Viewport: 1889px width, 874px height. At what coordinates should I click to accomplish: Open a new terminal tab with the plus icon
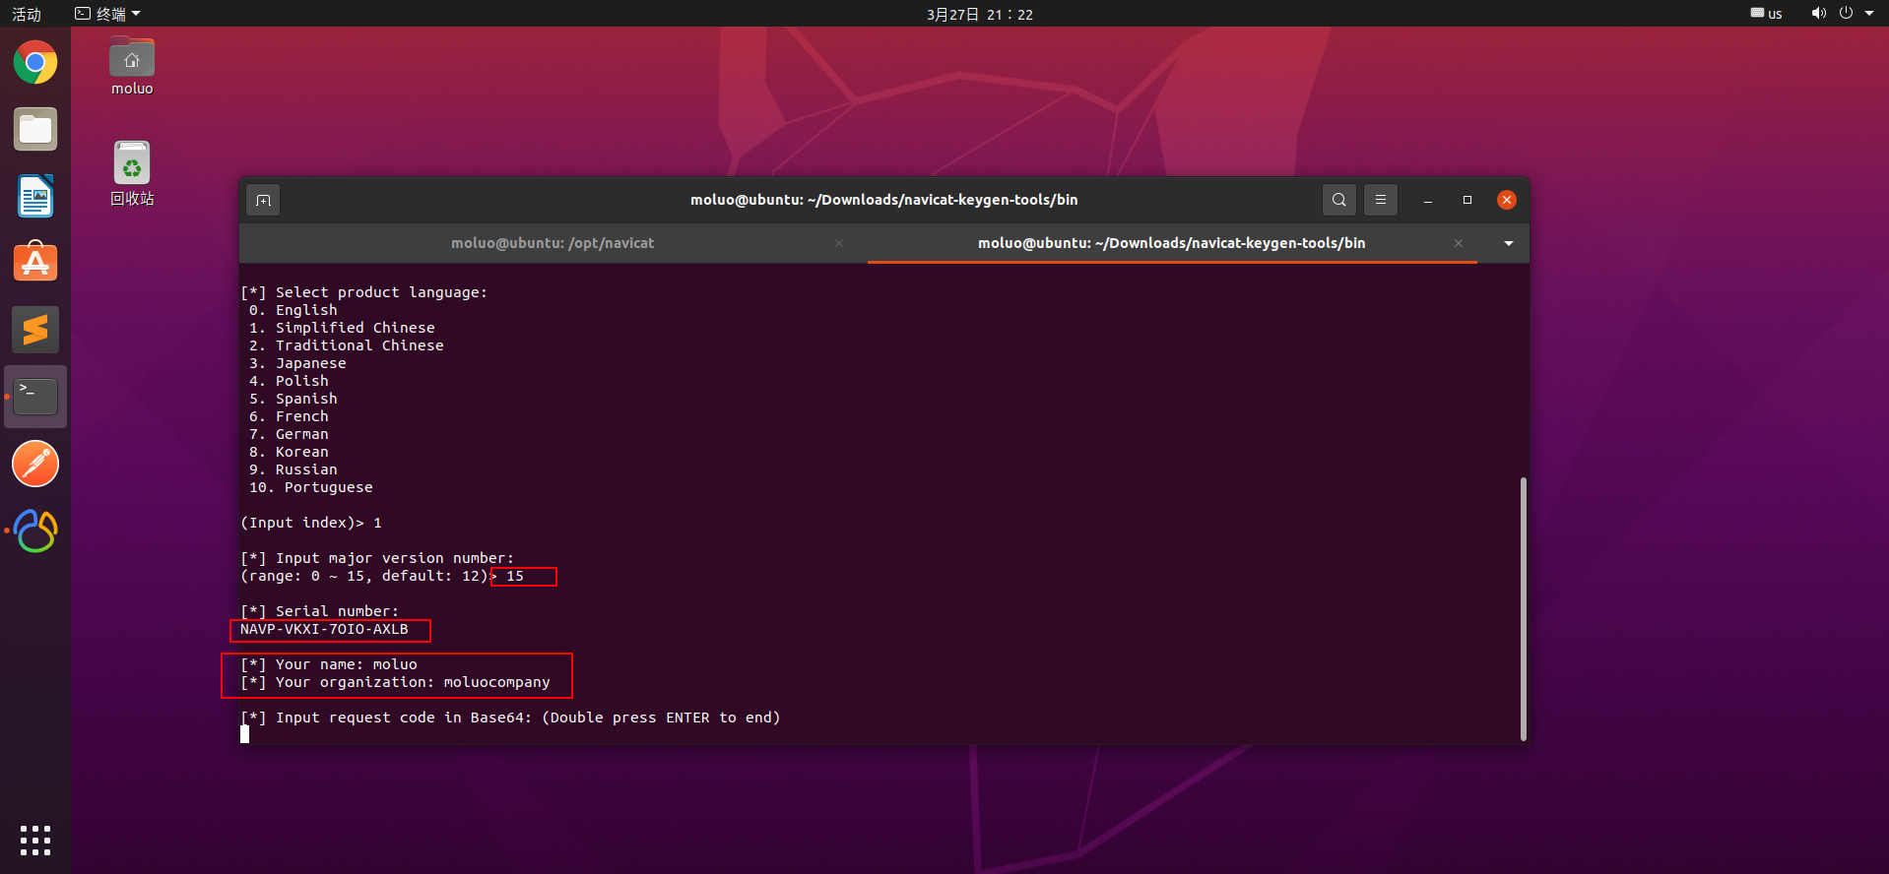263,200
